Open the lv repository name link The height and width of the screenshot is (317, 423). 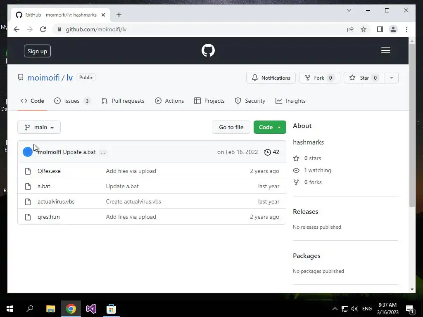69,78
